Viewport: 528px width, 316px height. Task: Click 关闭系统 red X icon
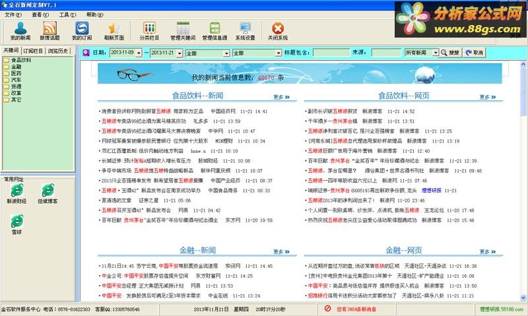coord(278,31)
